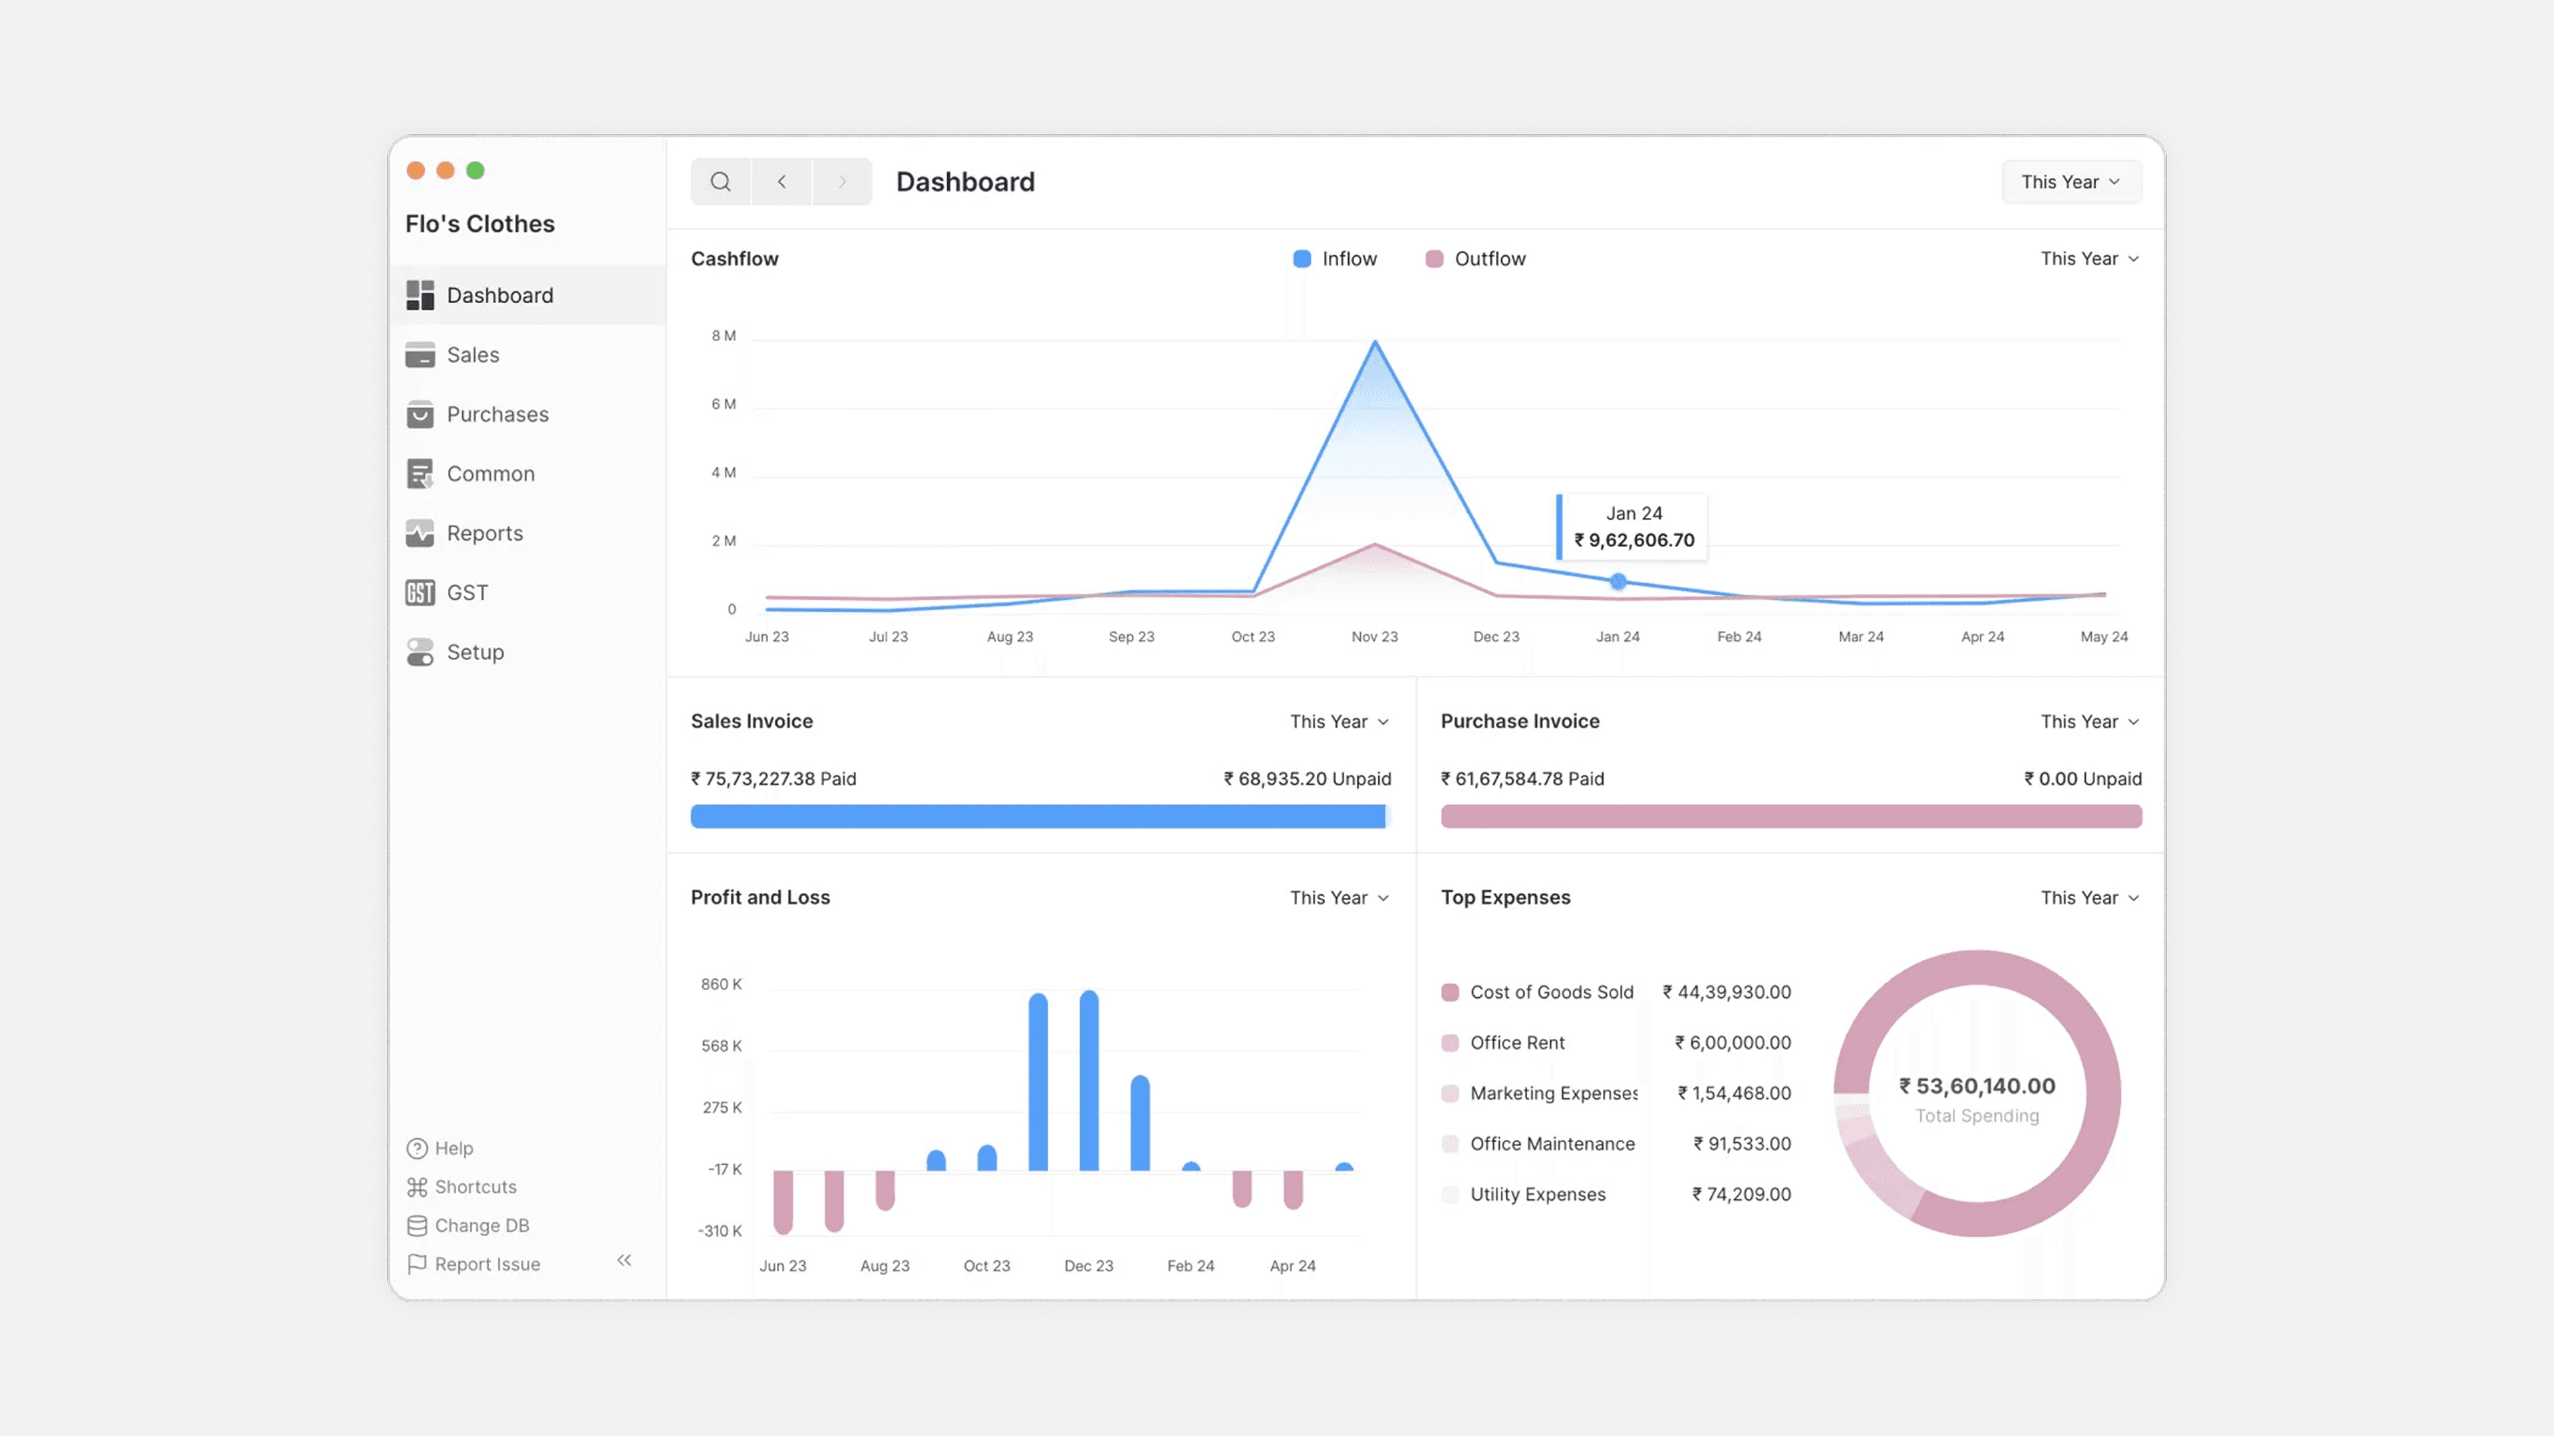Click the Marketing Expenses color swatch

(1449, 1093)
